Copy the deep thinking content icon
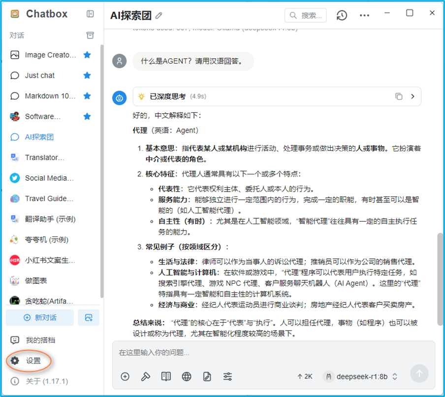The height and width of the screenshot is (397, 445). (x=399, y=97)
